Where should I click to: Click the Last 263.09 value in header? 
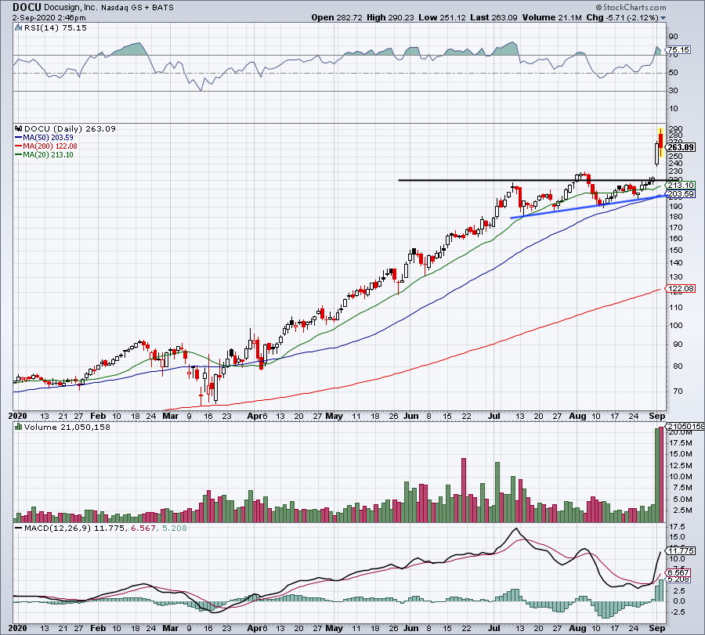tap(493, 17)
